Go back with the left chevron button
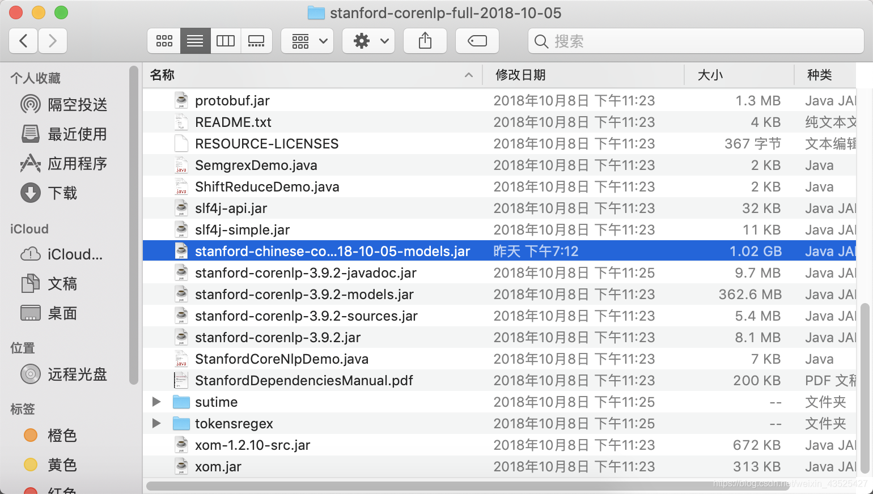Image resolution: width=873 pixels, height=494 pixels. tap(24, 41)
